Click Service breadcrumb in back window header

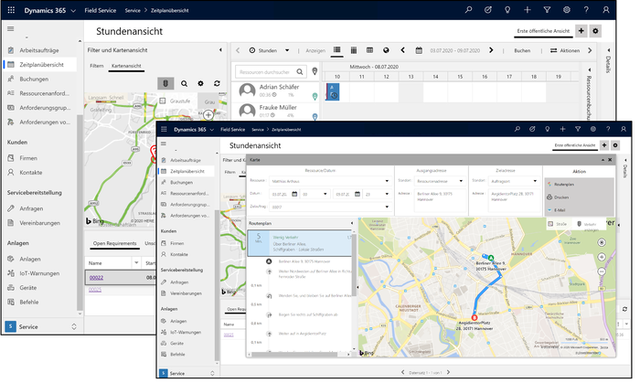(x=133, y=11)
